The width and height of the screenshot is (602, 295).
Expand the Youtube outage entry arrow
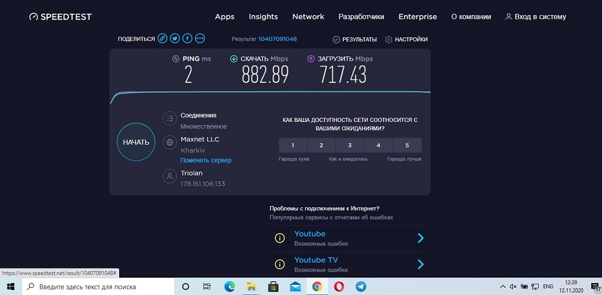click(x=420, y=238)
